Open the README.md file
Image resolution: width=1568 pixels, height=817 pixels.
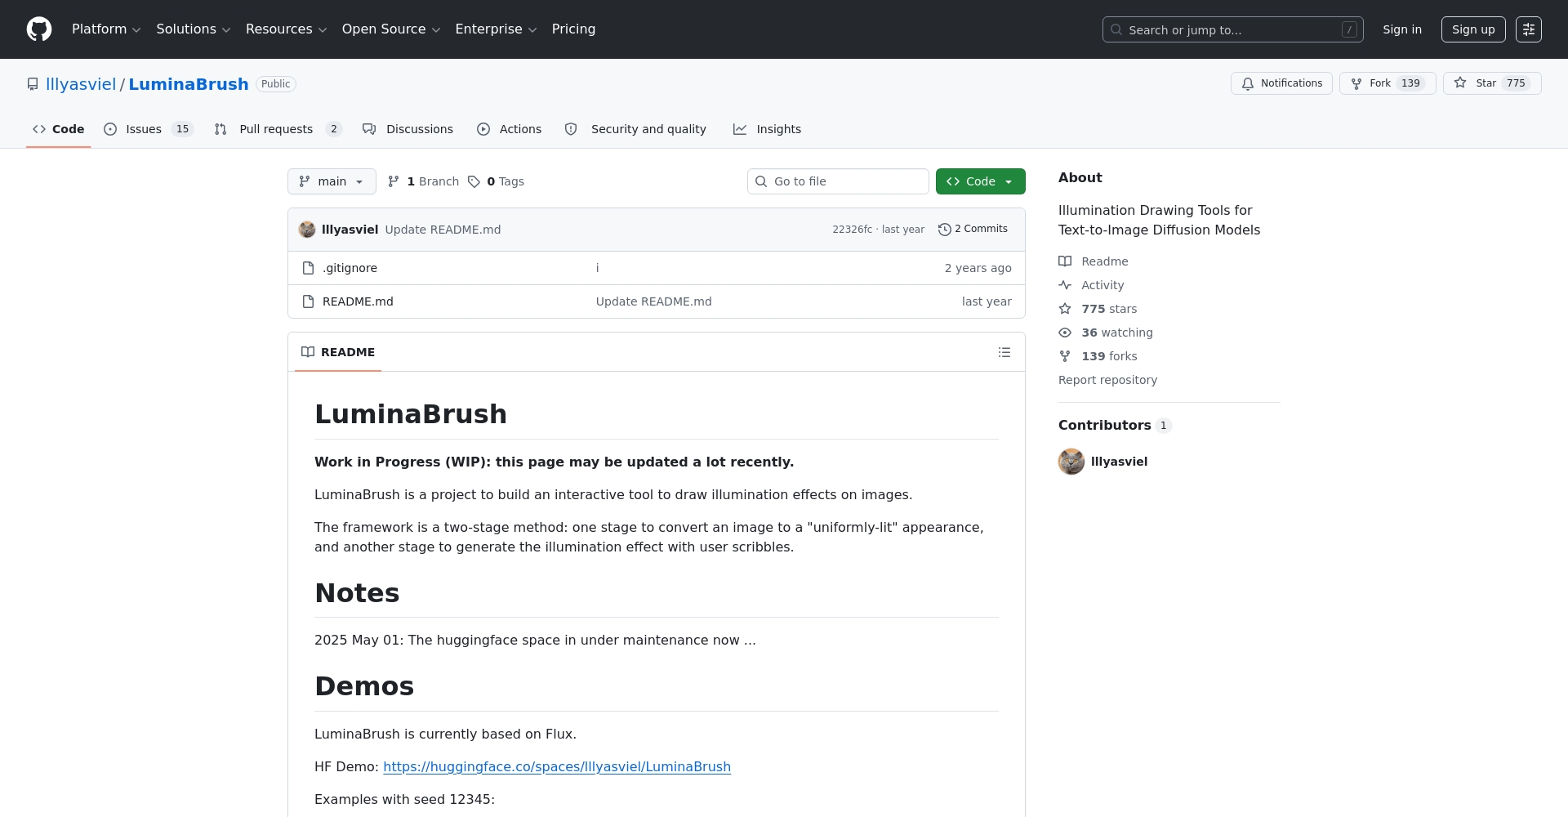358,301
